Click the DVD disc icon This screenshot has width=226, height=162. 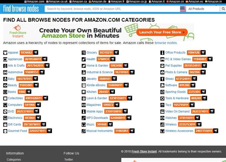[x=5, y=112]
